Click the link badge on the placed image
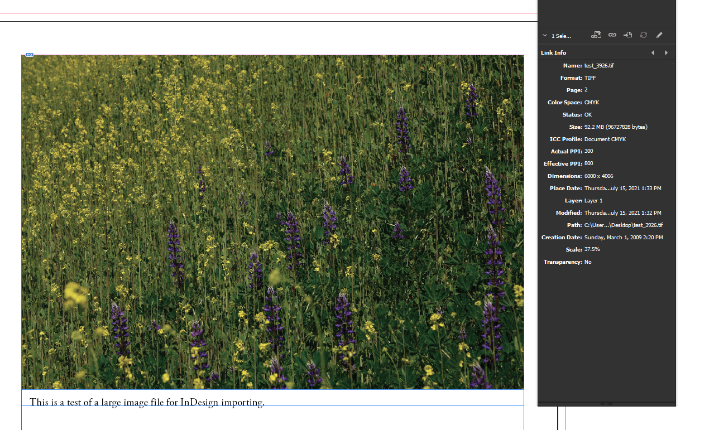Image resolution: width=714 pixels, height=430 pixels. click(x=28, y=55)
